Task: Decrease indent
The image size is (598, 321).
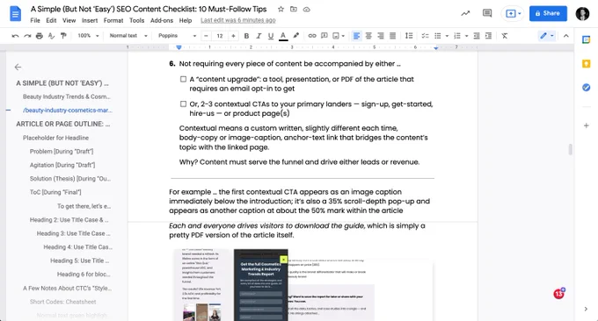Action: click(477, 36)
